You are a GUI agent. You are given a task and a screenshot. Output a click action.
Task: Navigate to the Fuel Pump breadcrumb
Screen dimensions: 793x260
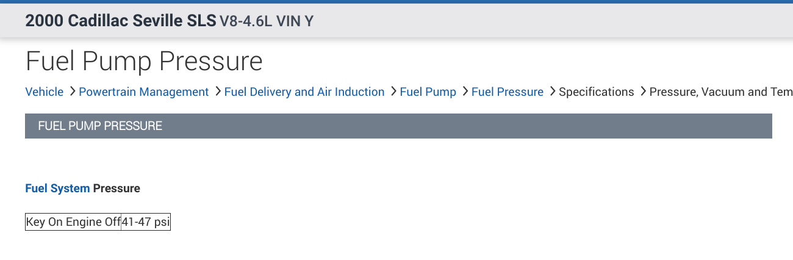tap(428, 92)
